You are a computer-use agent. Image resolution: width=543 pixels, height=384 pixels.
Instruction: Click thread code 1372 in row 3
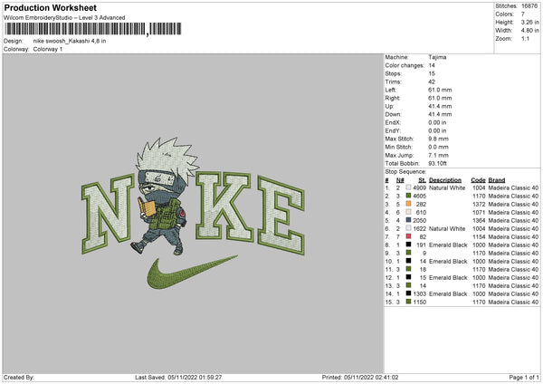[x=479, y=204]
